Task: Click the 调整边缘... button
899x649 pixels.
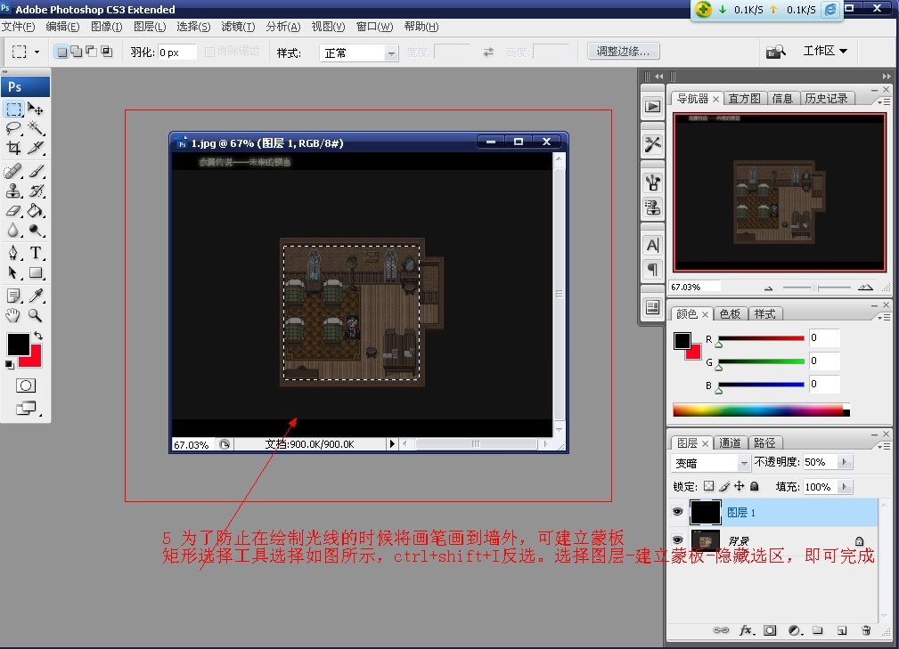Action: coord(623,51)
